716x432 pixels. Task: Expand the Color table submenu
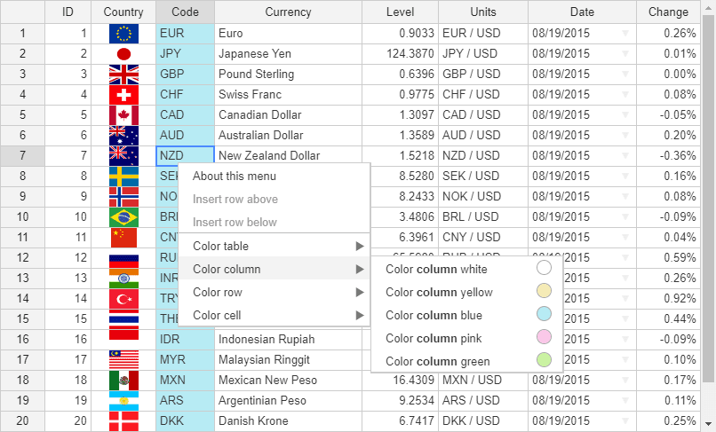click(x=274, y=246)
